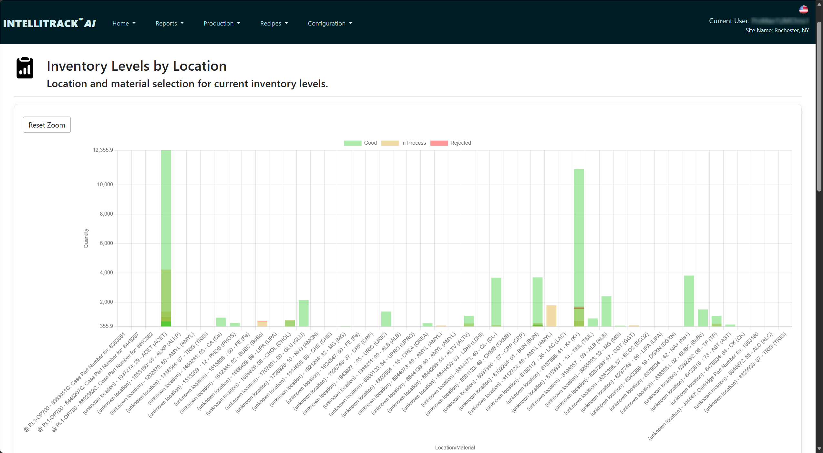Click the US flag language icon
The image size is (823, 453).
[803, 10]
